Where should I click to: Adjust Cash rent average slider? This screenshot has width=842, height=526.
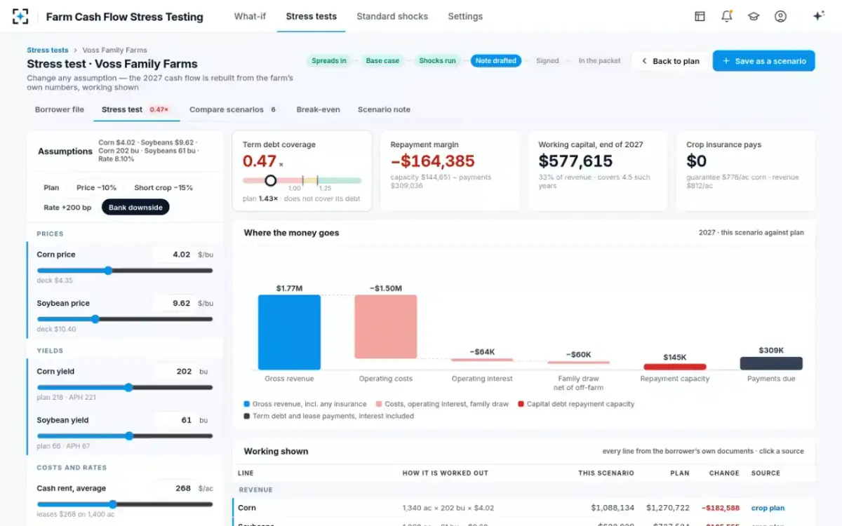[112, 504]
